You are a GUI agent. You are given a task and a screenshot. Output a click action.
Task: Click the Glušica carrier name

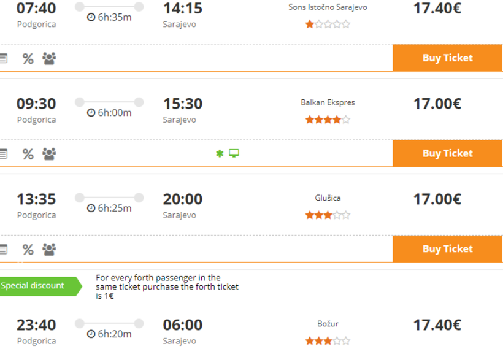[x=328, y=198]
